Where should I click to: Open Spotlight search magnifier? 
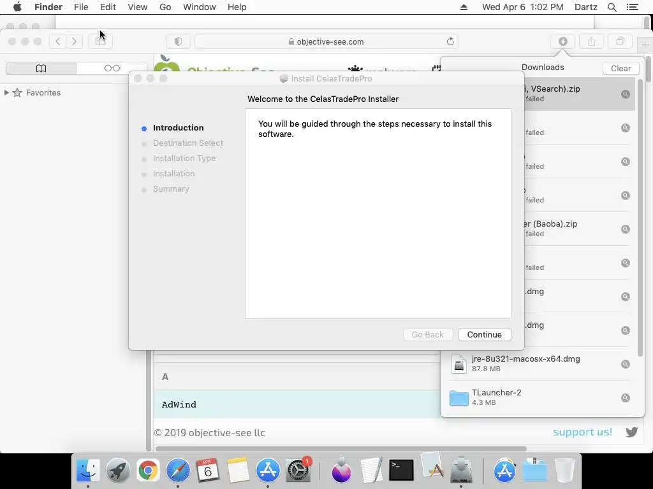[x=612, y=7]
